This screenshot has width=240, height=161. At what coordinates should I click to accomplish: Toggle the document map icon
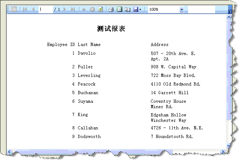click(14, 9)
